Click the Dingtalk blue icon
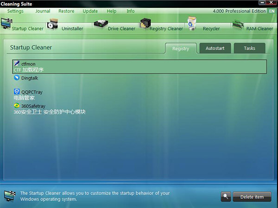 click(17, 77)
